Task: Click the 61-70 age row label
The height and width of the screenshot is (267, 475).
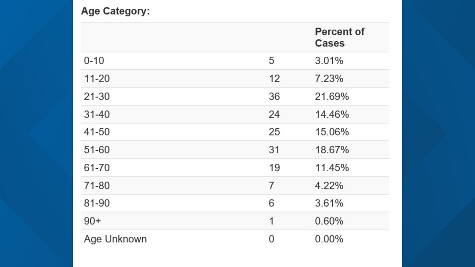Action: tap(97, 167)
